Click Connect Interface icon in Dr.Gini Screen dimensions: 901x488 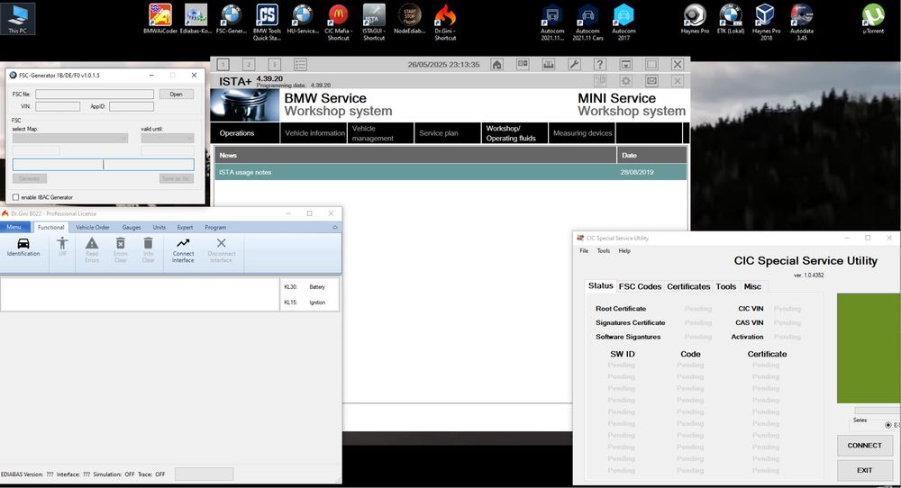click(183, 251)
